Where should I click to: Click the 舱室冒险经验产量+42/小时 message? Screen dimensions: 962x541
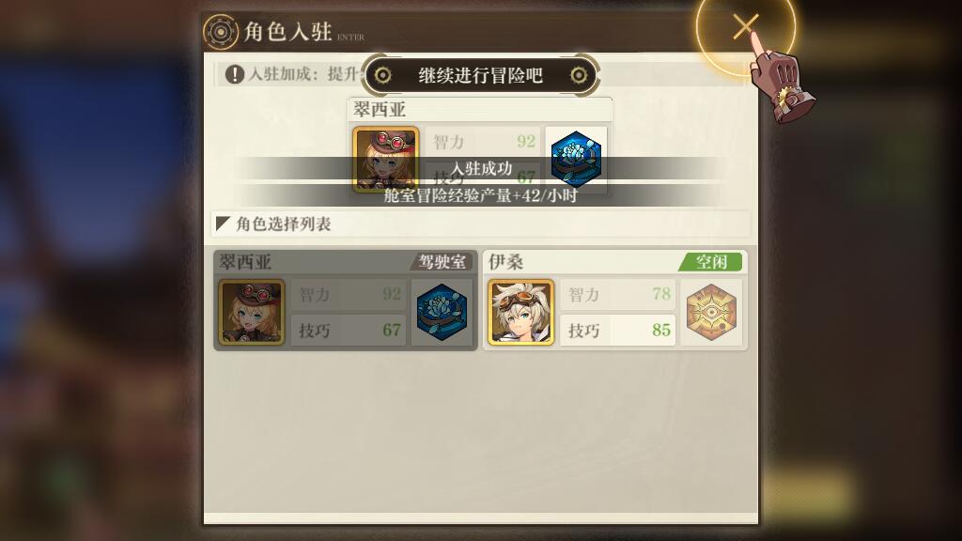click(x=481, y=195)
